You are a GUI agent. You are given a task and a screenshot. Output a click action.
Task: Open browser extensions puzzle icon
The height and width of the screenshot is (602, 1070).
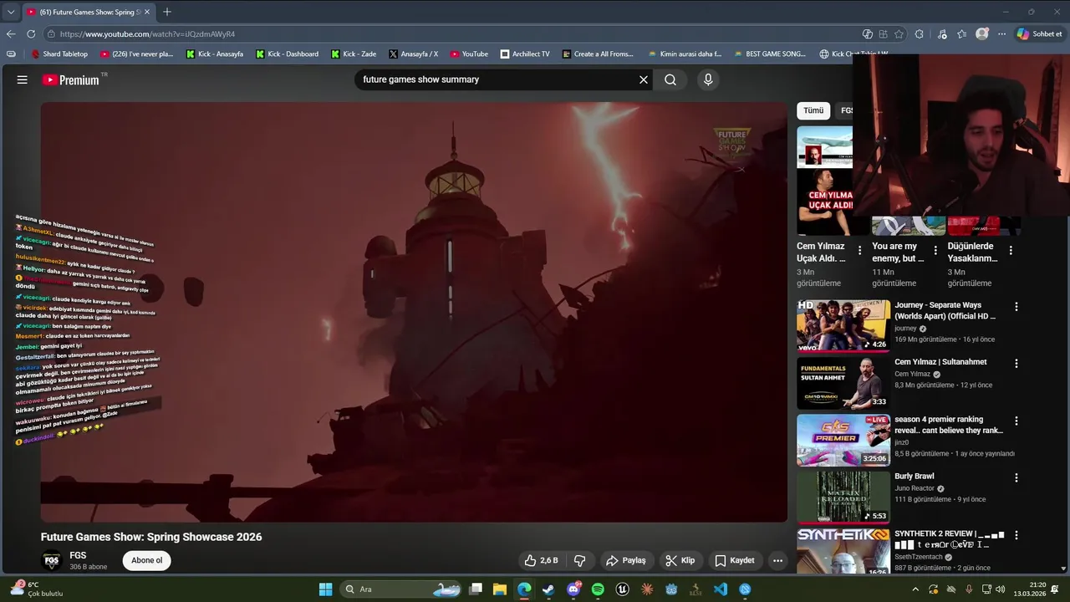point(920,34)
